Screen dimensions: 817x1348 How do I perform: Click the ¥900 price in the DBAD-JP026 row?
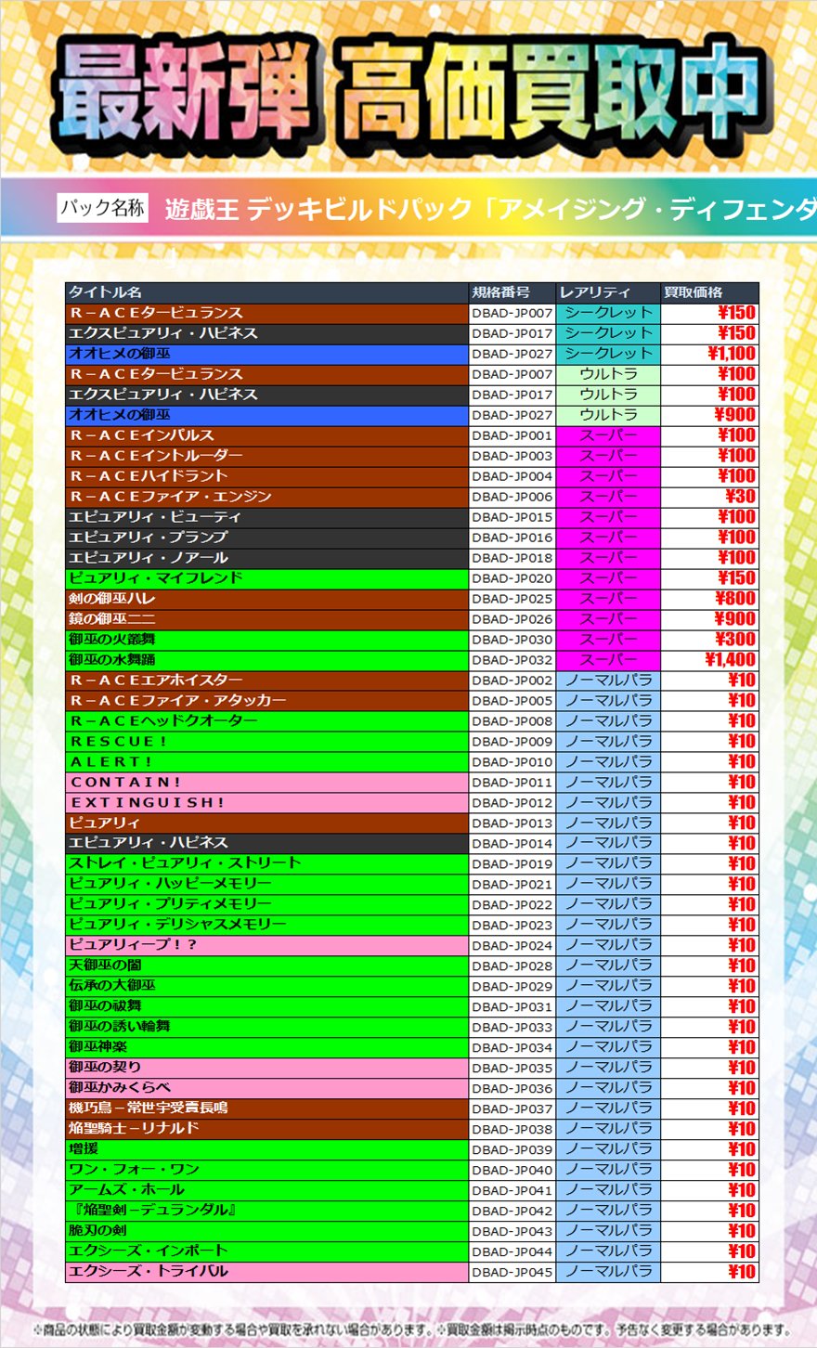point(709,619)
